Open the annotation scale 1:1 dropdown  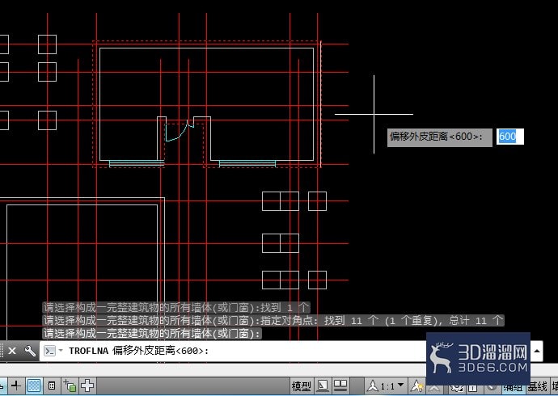tap(386, 385)
